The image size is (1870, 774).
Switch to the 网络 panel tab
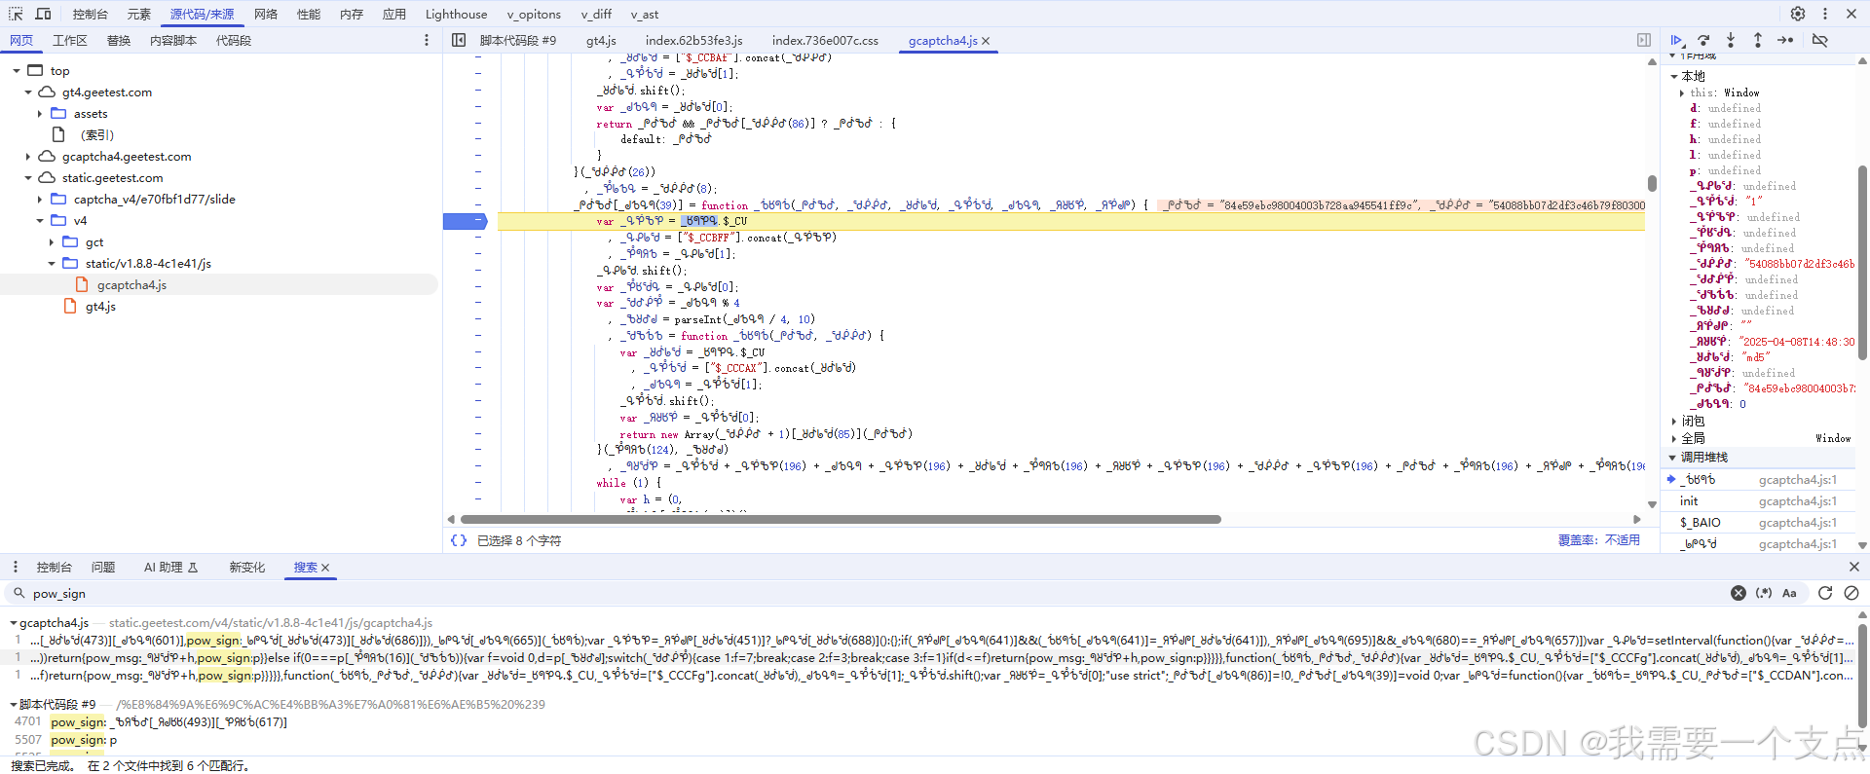(266, 14)
